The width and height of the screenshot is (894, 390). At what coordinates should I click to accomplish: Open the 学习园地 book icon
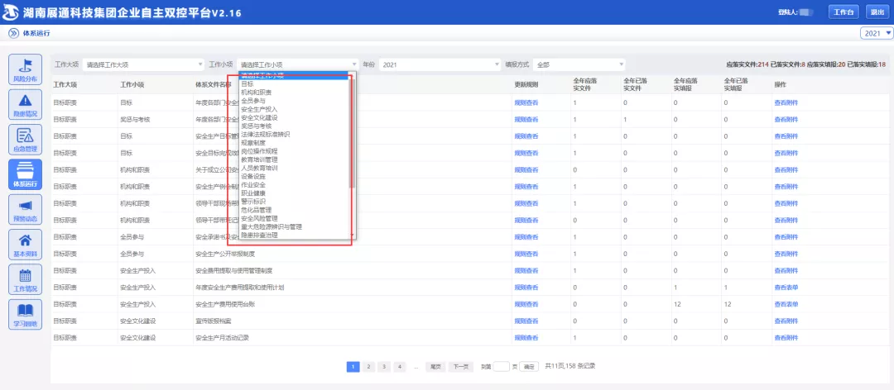coord(26,314)
